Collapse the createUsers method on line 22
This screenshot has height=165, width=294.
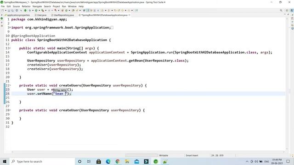[10, 85]
